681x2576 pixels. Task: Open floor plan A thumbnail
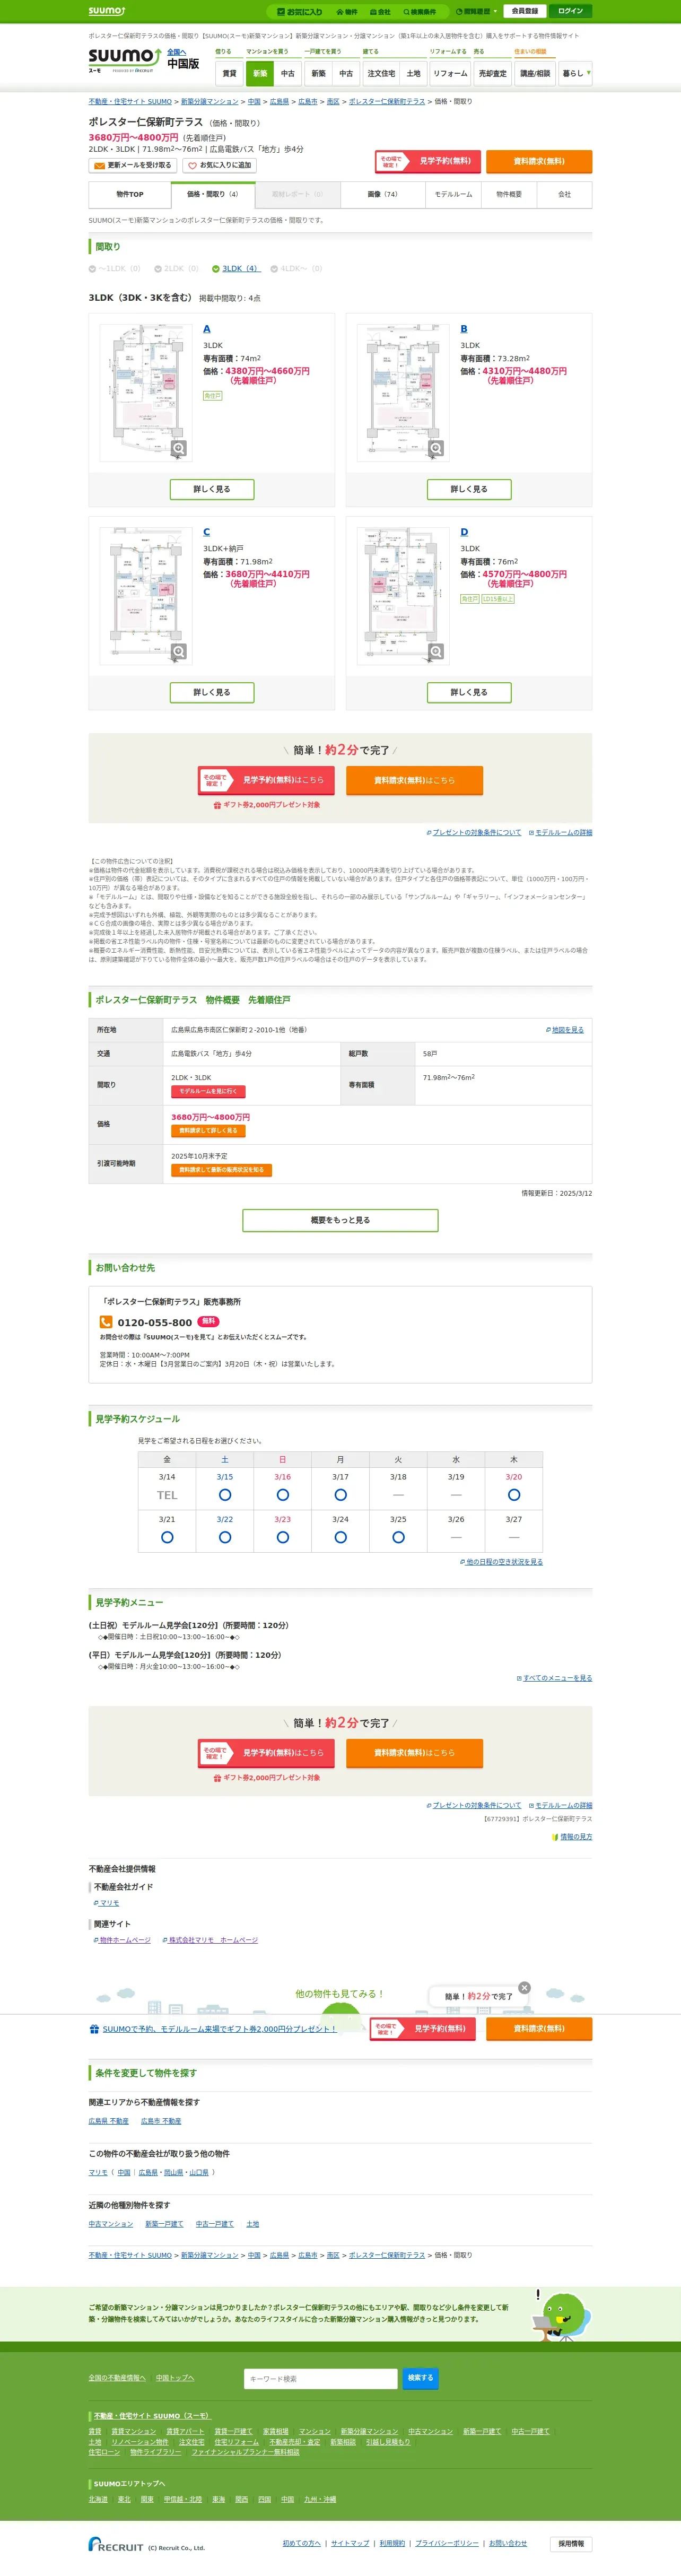(x=146, y=392)
